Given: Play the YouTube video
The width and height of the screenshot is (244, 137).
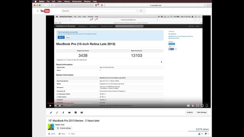Looking at the screenshot, I should point(50,106).
